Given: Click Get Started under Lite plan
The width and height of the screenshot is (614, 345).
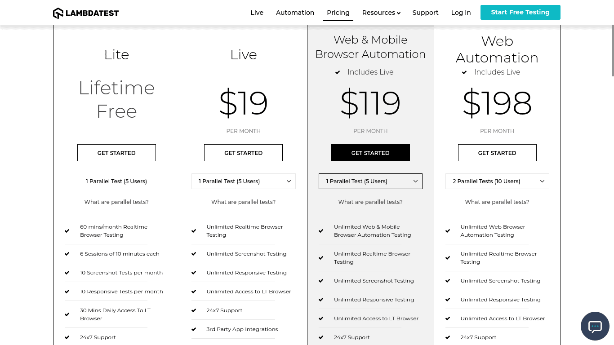Looking at the screenshot, I should [x=116, y=153].
